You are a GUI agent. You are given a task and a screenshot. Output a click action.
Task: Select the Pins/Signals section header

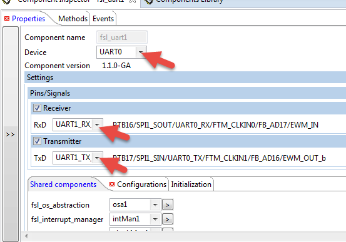coord(186,93)
